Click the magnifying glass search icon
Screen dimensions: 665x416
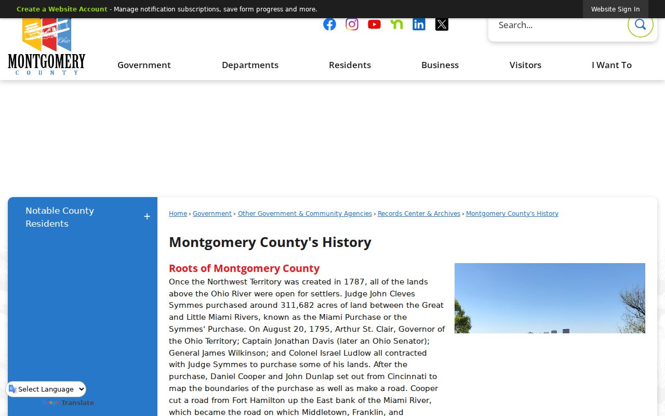pos(640,24)
